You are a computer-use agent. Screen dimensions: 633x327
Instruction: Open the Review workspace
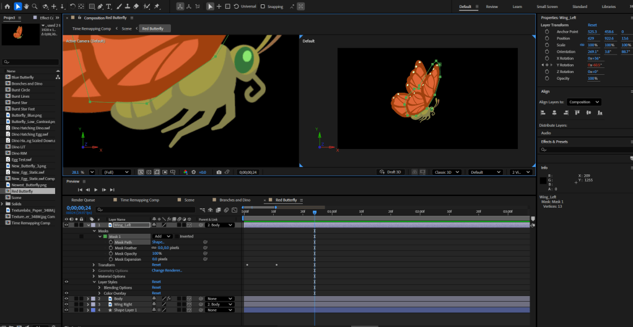point(492,7)
